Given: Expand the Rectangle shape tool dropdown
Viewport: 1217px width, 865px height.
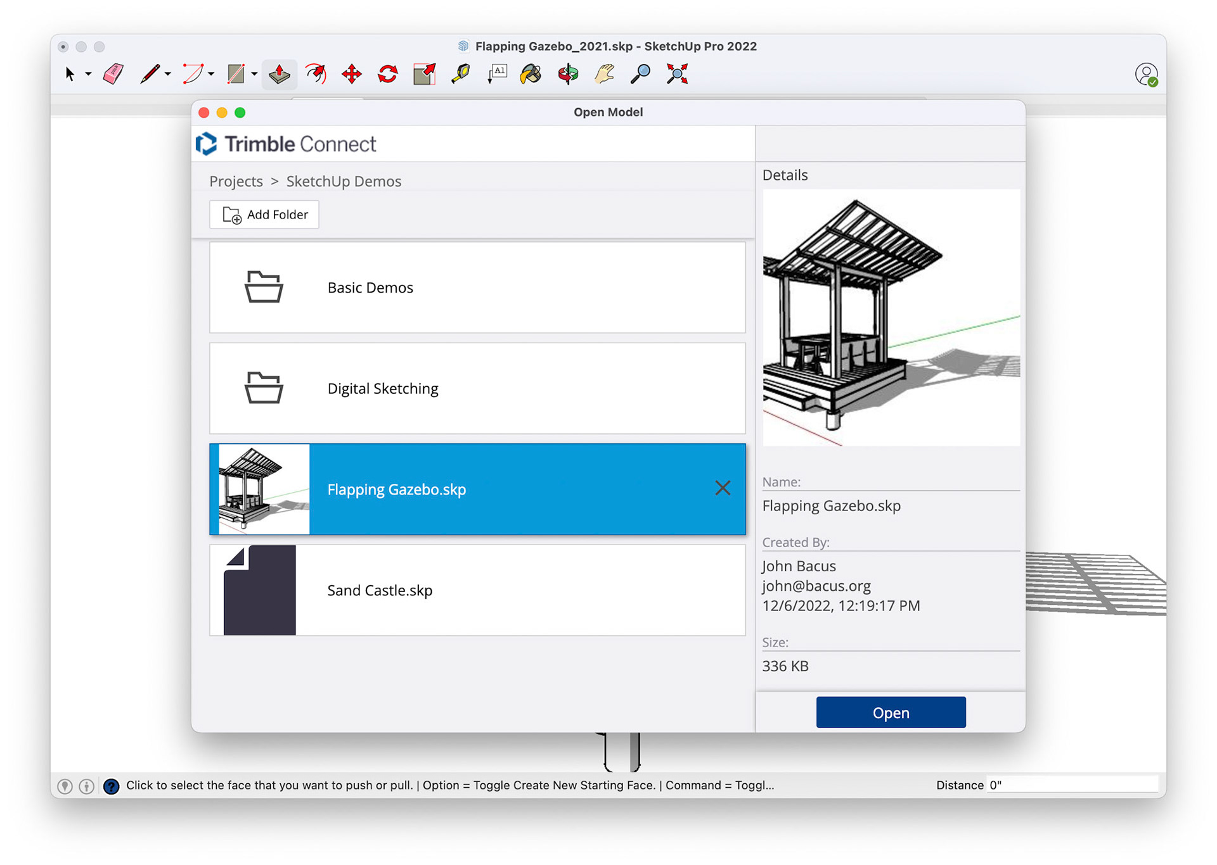Looking at the screenshot, I should [x=254, y=74].
